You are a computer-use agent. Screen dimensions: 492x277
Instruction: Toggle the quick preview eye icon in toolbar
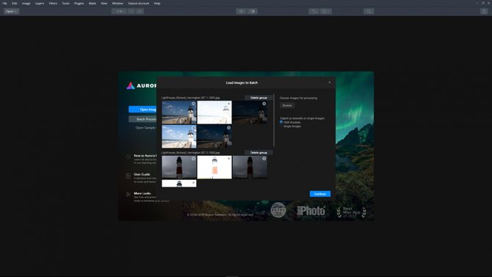tap(242, 11)
